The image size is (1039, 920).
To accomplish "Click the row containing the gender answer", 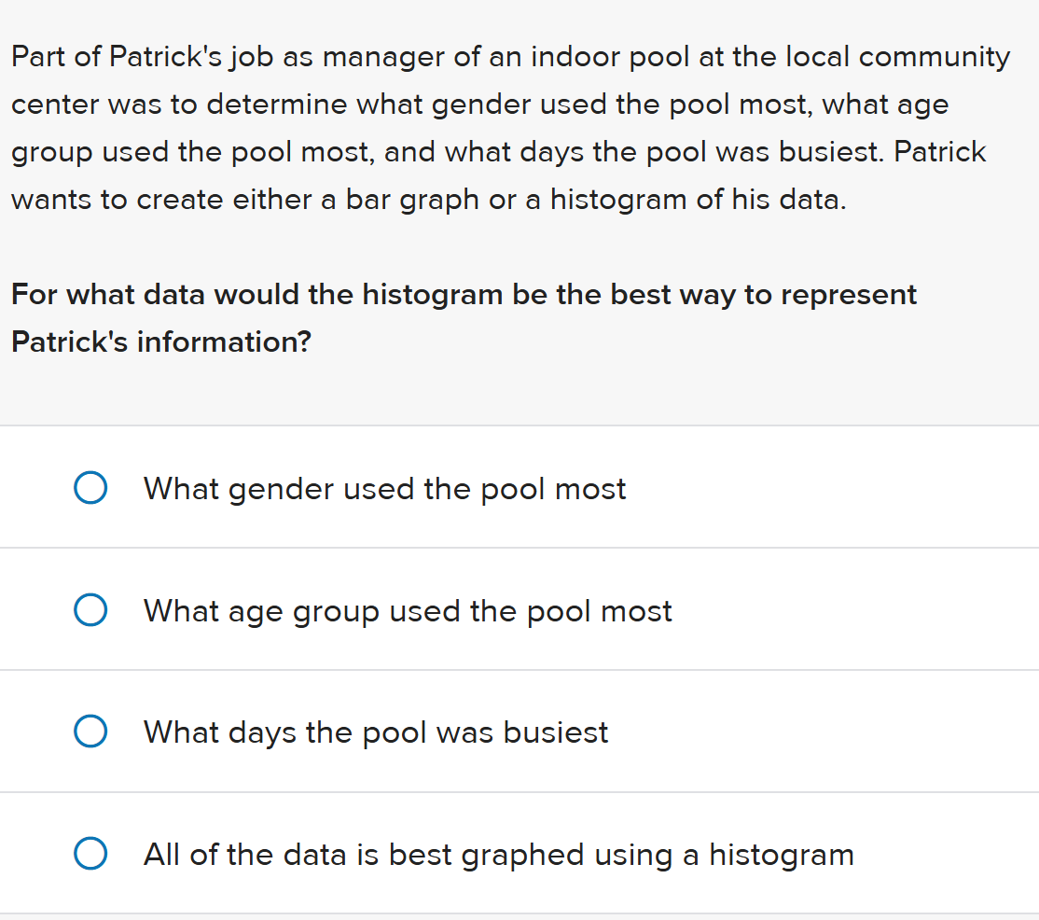I will coord(519,487).
